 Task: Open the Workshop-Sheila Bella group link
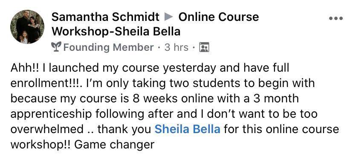[116, 32]
